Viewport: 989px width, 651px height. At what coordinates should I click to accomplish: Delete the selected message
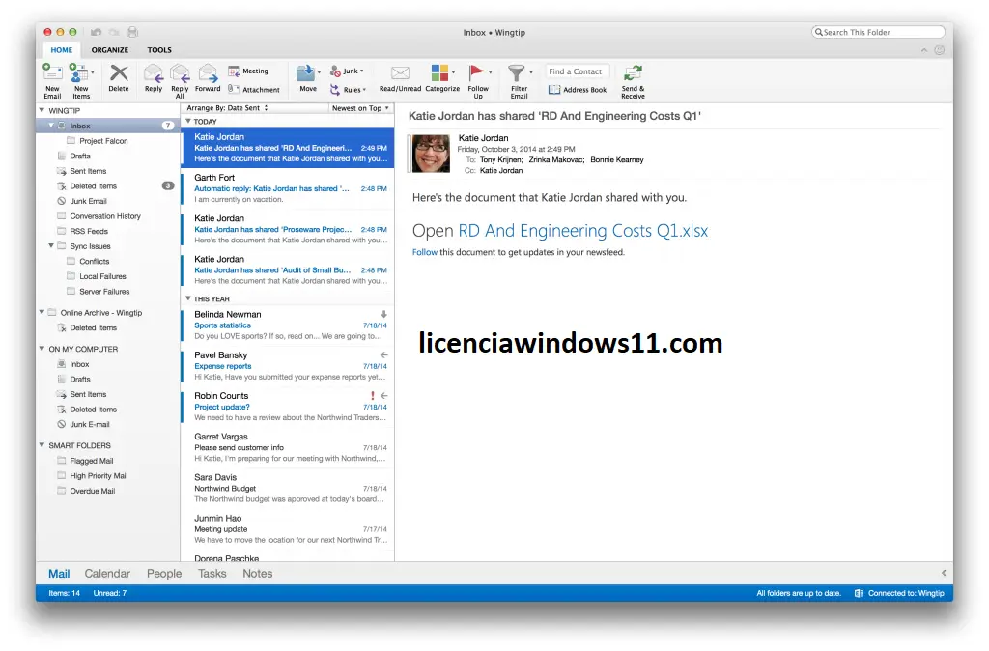click(x=119, y=78)
